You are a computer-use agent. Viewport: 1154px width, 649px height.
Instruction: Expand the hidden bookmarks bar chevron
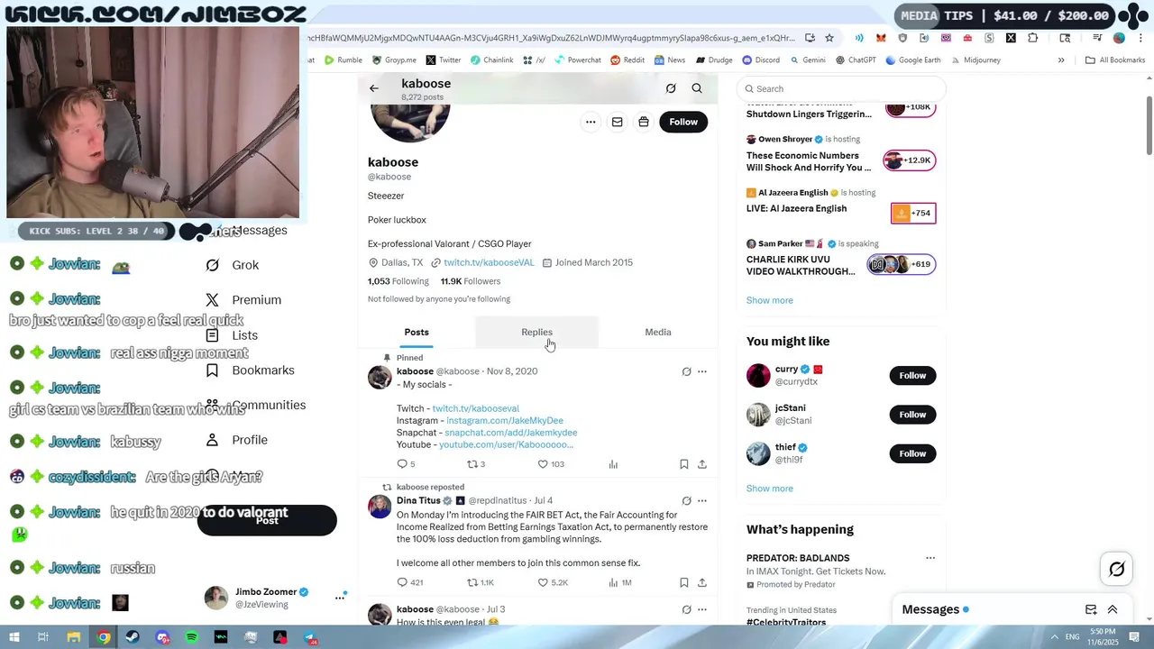pyautogui.click(x=1061, y=60)
